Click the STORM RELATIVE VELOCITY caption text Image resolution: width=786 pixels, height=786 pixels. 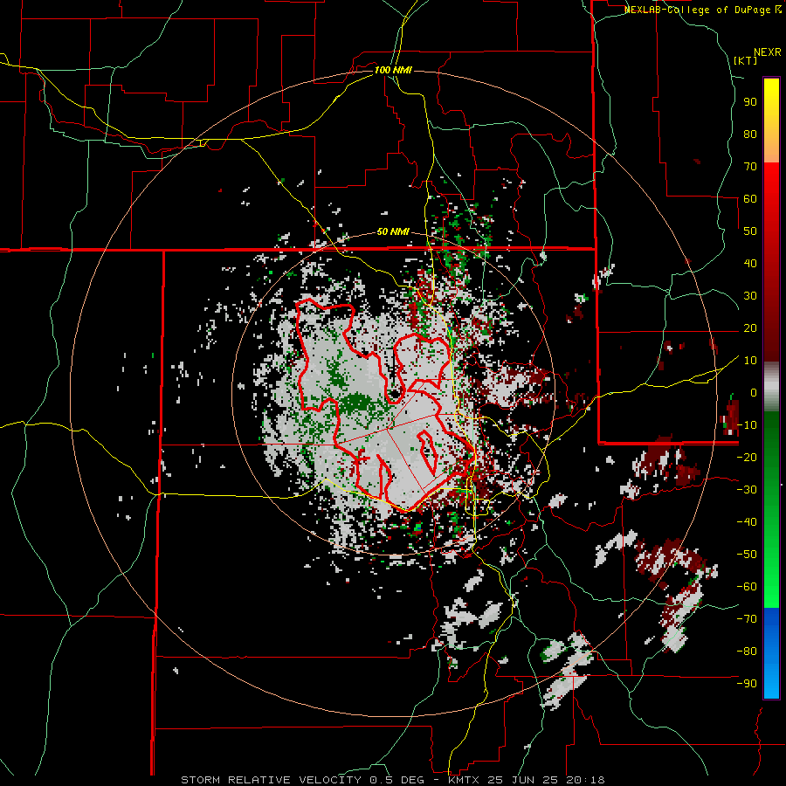point(271,780)
